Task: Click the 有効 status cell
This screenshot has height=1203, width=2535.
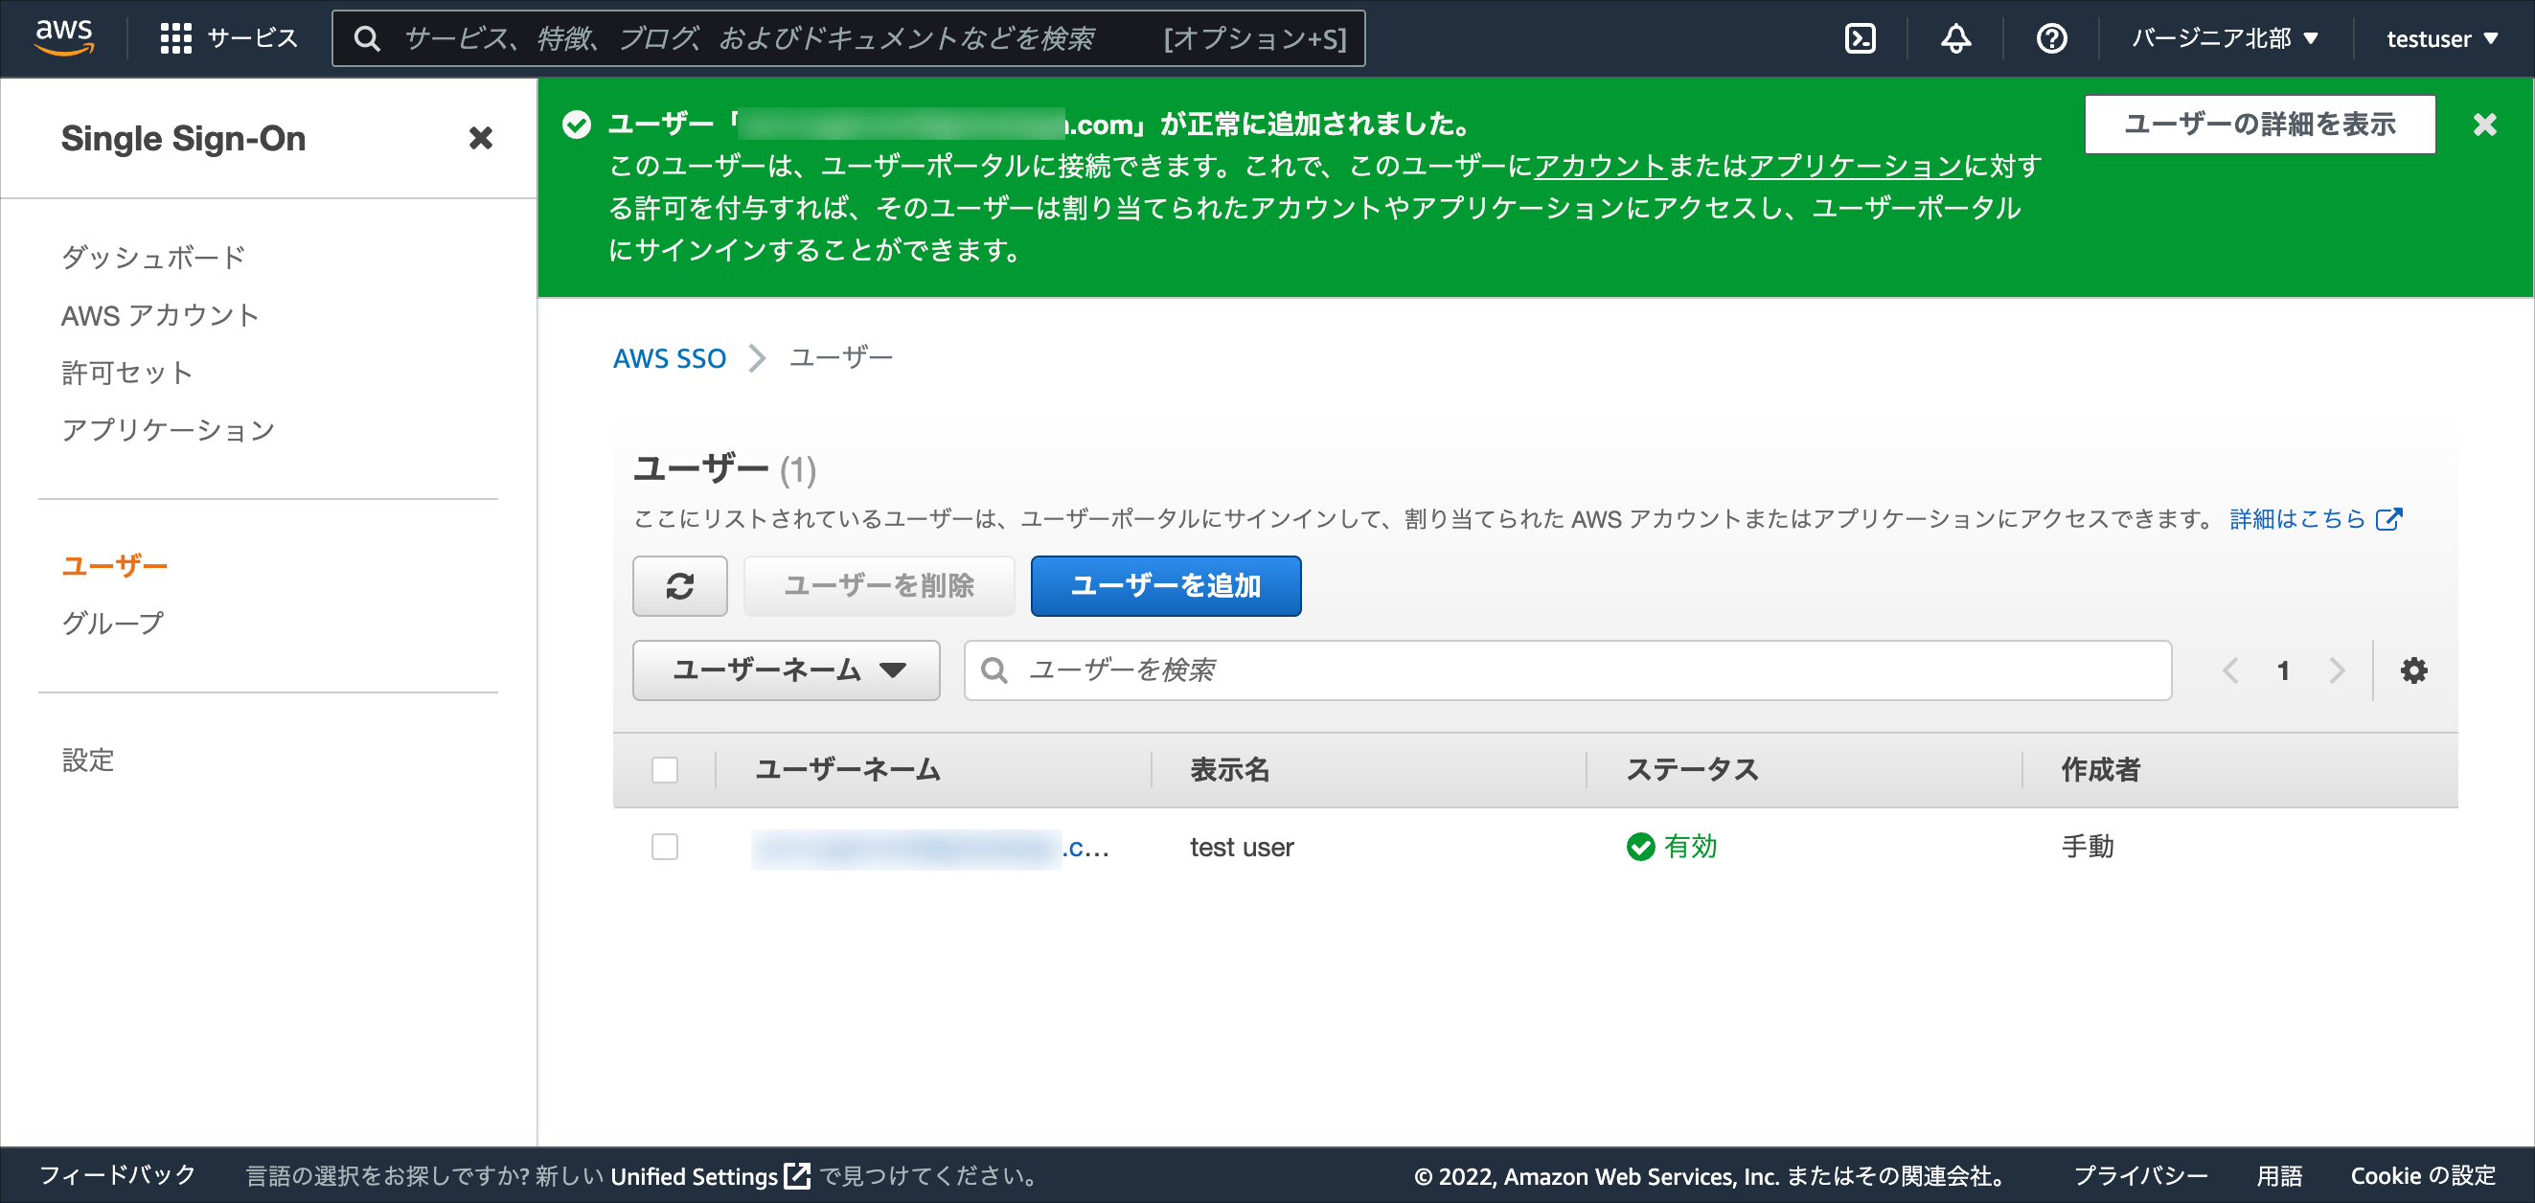Action: point(1671,846)
